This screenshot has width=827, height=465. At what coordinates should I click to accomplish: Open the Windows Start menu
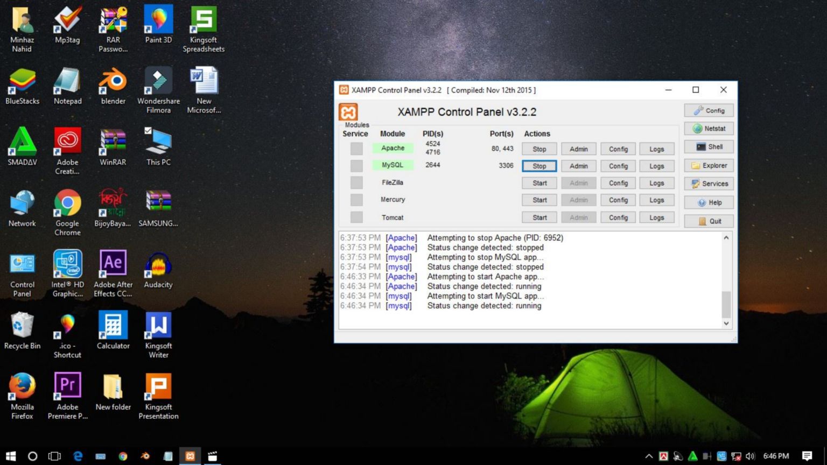coord(11,456)
